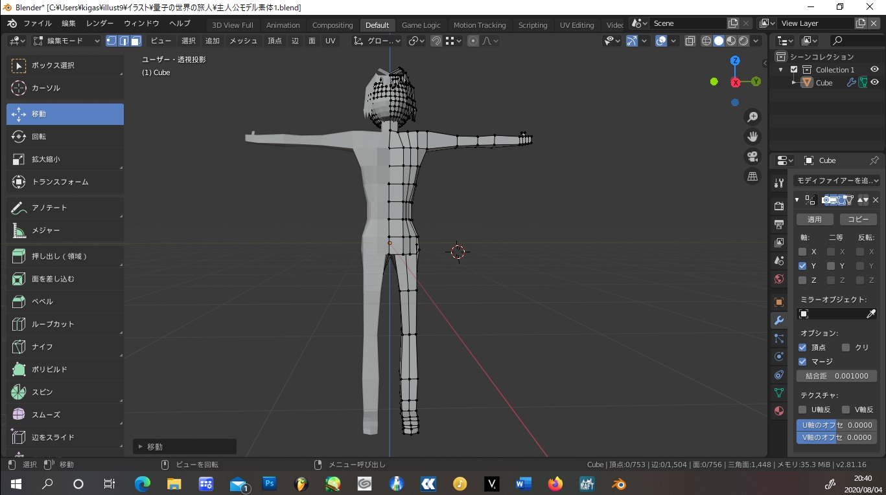
Task: Click the Copy (コピー) modifier button
Action: 857,219
